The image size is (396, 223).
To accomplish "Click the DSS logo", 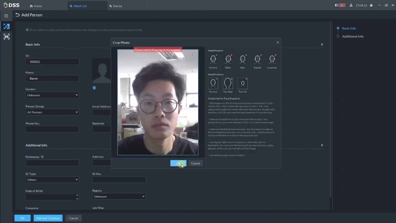I will (x=11, y=5).
